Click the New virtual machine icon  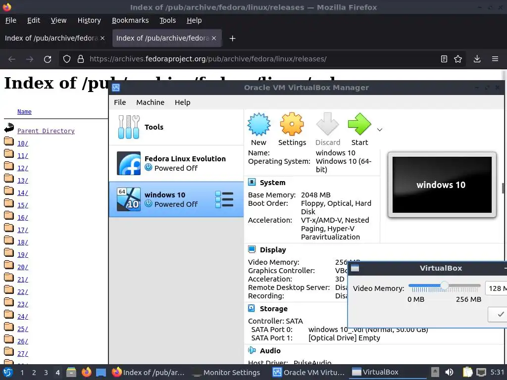[x=258, y=124]
